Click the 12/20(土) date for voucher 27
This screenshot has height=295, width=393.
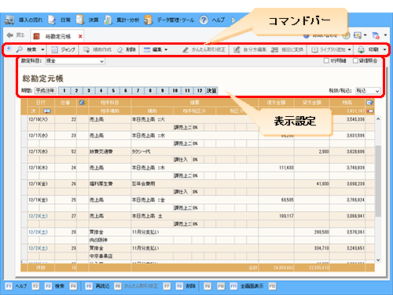[x=38, y=216]
